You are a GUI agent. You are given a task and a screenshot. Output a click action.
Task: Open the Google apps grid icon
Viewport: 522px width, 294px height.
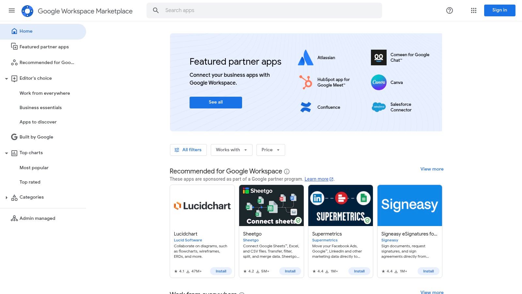click(x=474, y=10)
